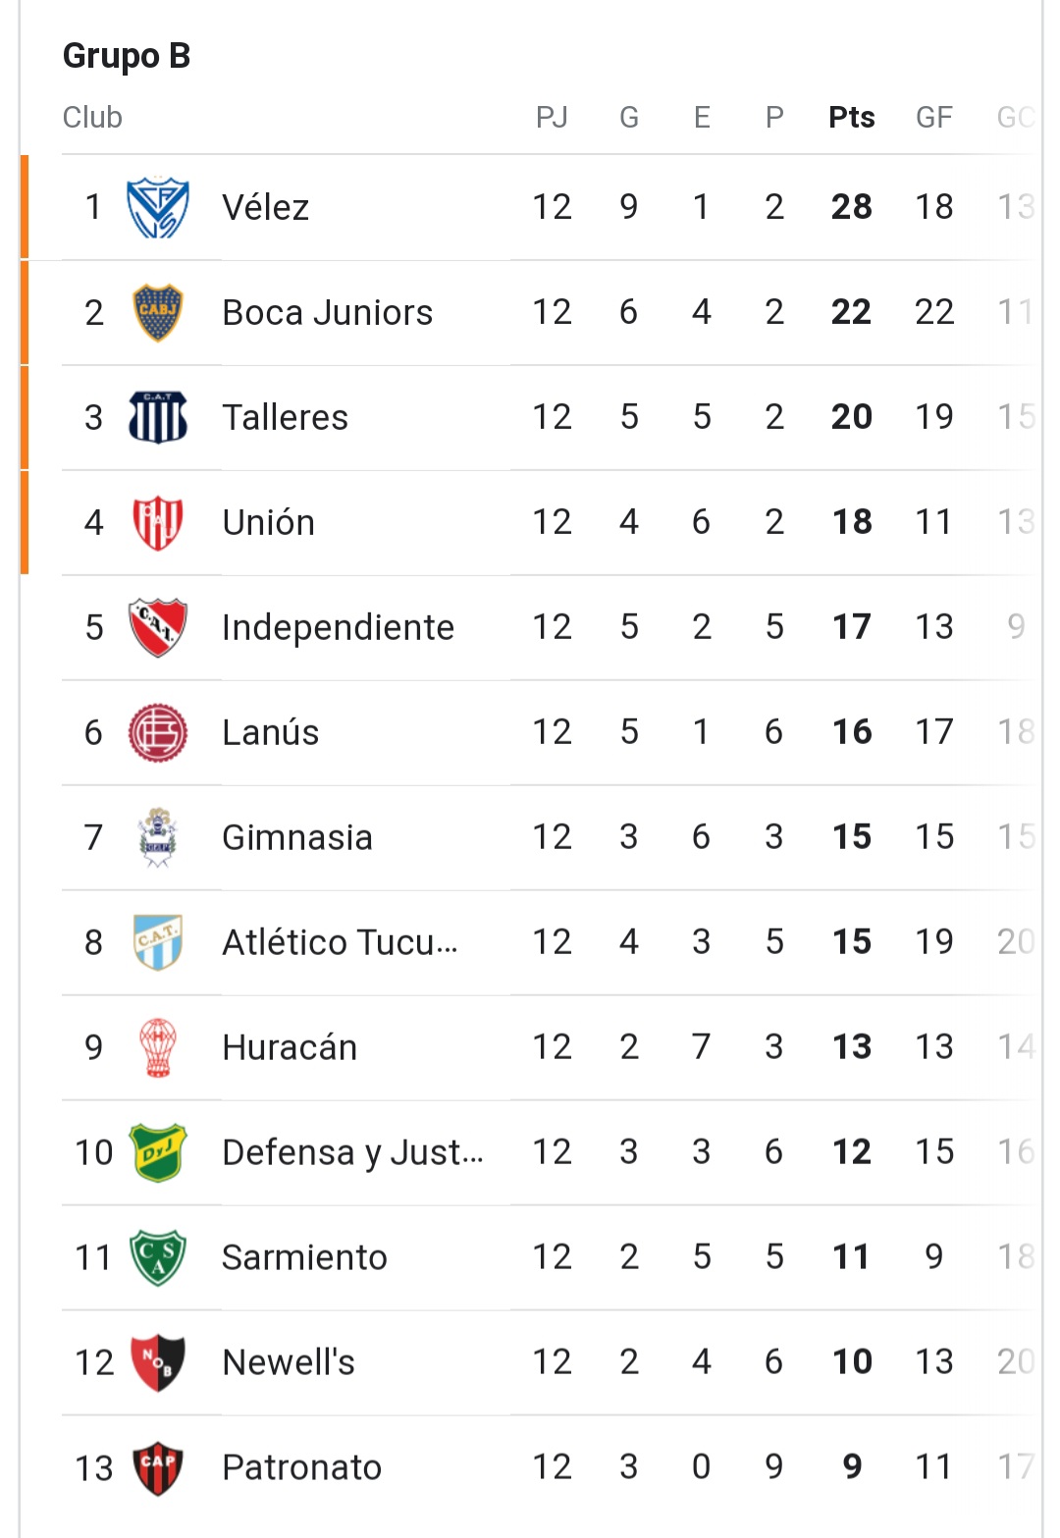Click the Boca Juniors CABJ crest
Viewport: 1060px width, 1538px height.
(x=158, y=312)
